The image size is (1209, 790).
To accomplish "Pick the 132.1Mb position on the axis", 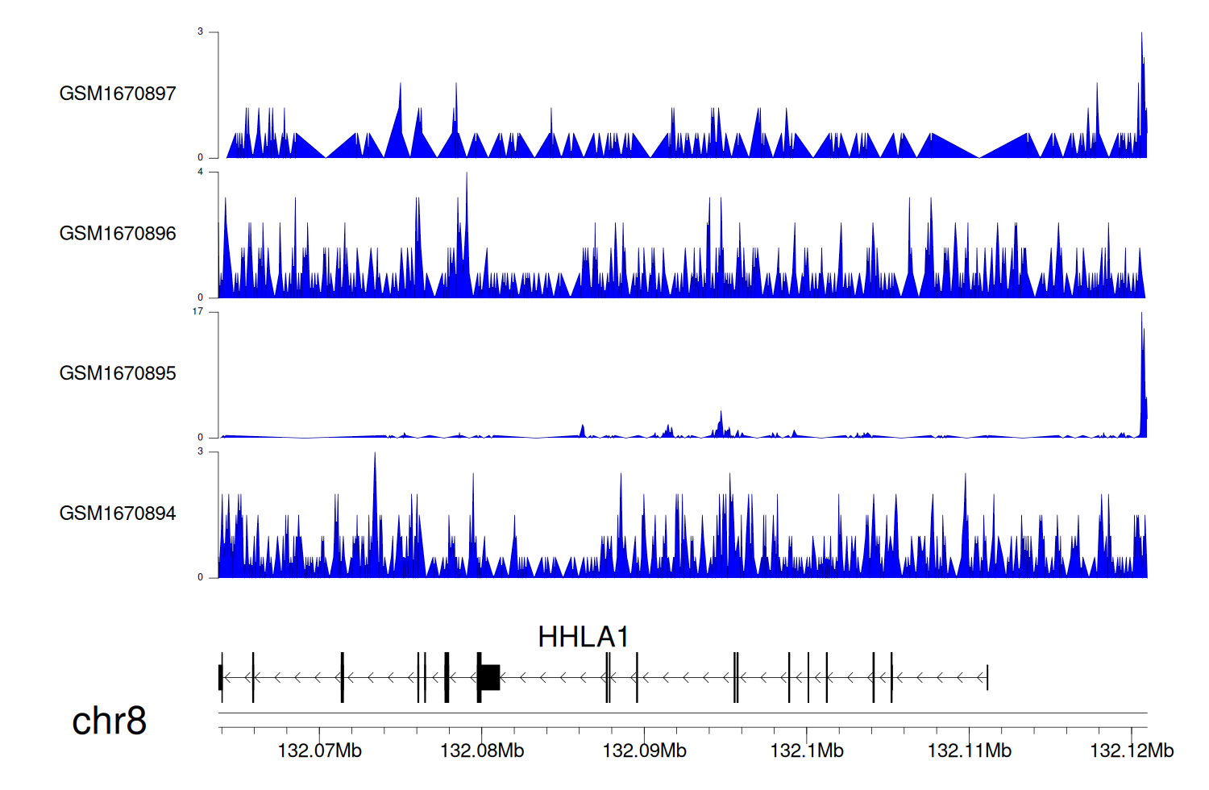I will (807, 751).
